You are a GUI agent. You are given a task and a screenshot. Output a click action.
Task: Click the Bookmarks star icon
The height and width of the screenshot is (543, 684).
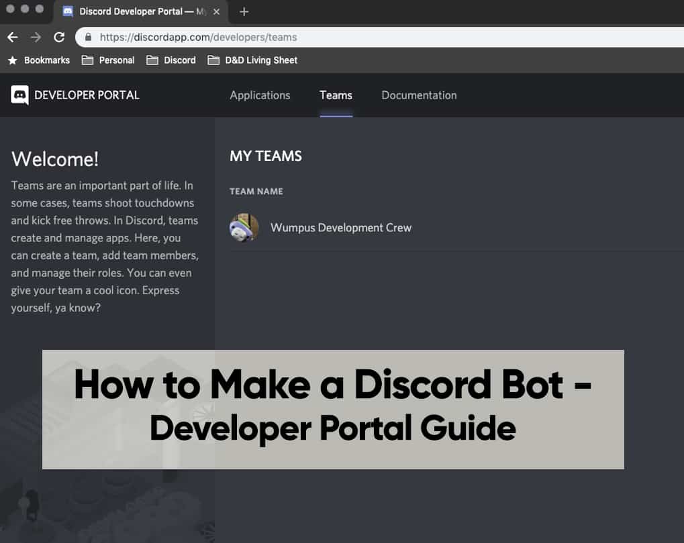click(13, 60)
